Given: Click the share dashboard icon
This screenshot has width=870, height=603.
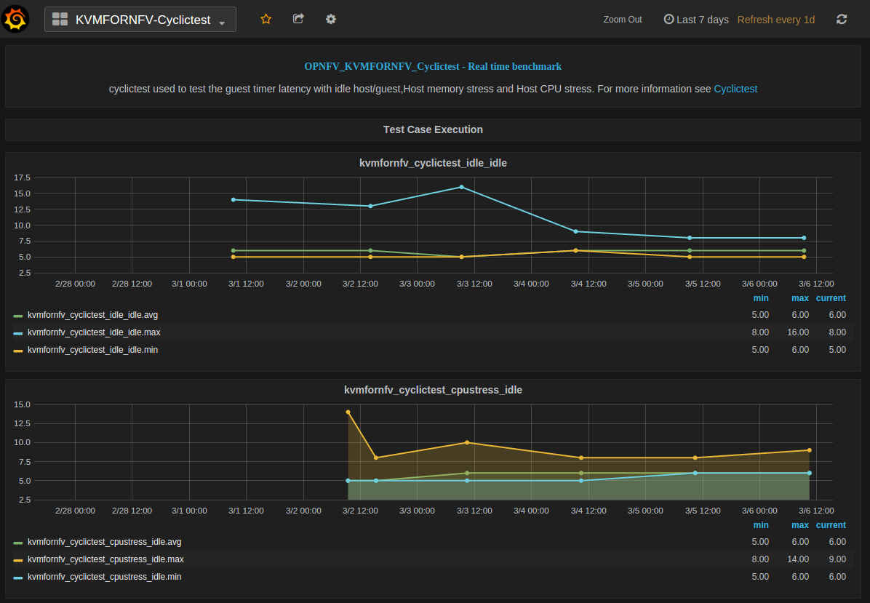Looking at the screenshot, I should point(298,19).
